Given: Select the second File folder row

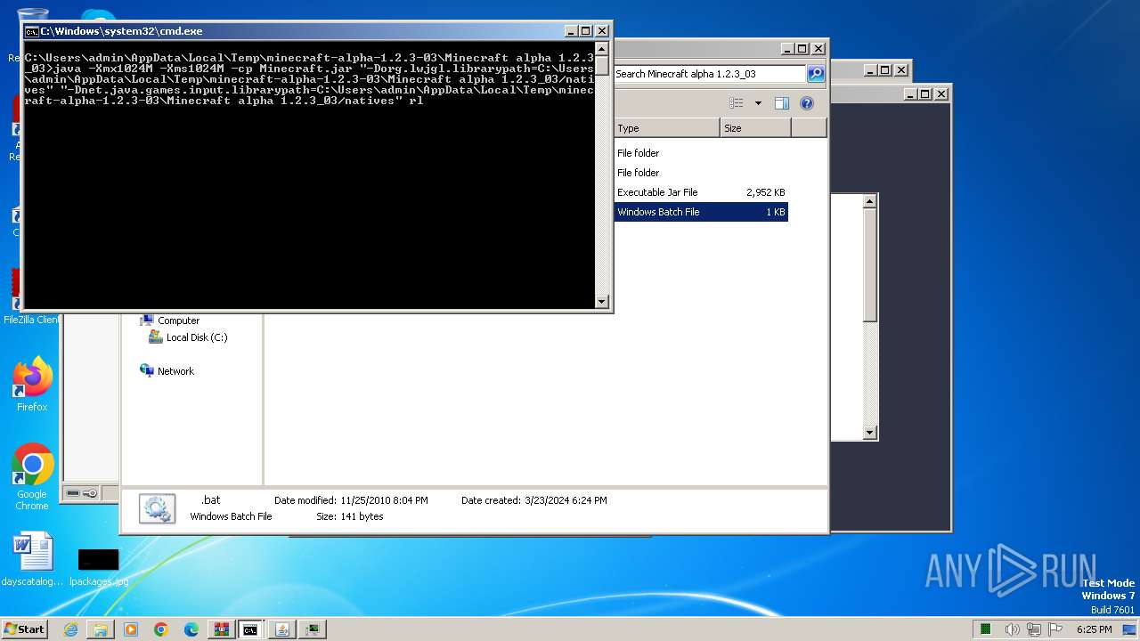Looking at the screenshot, I should click(x=701, y=173).
